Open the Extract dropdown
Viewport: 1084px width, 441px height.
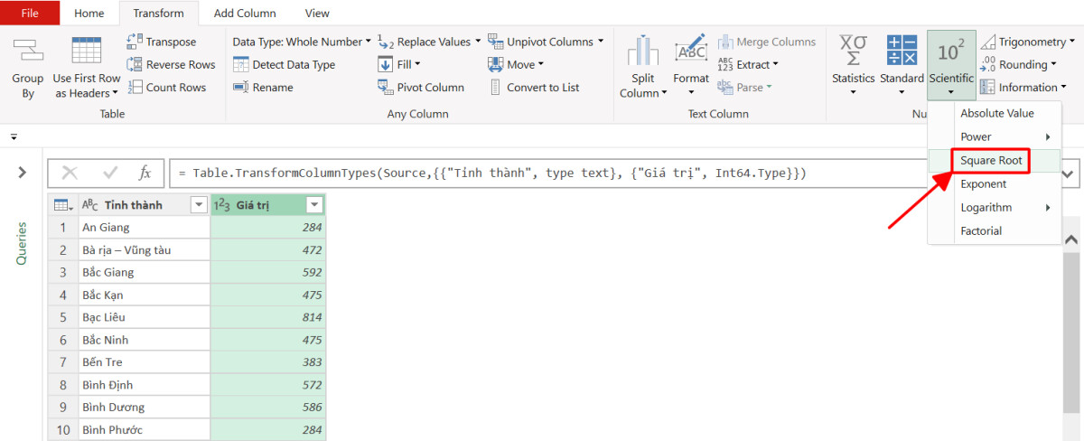748,64
